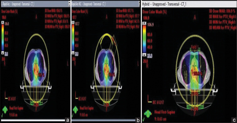
Task: Click the bottom arrow of C-Rapid Arc color bar
Action: (x=3, y=53)
